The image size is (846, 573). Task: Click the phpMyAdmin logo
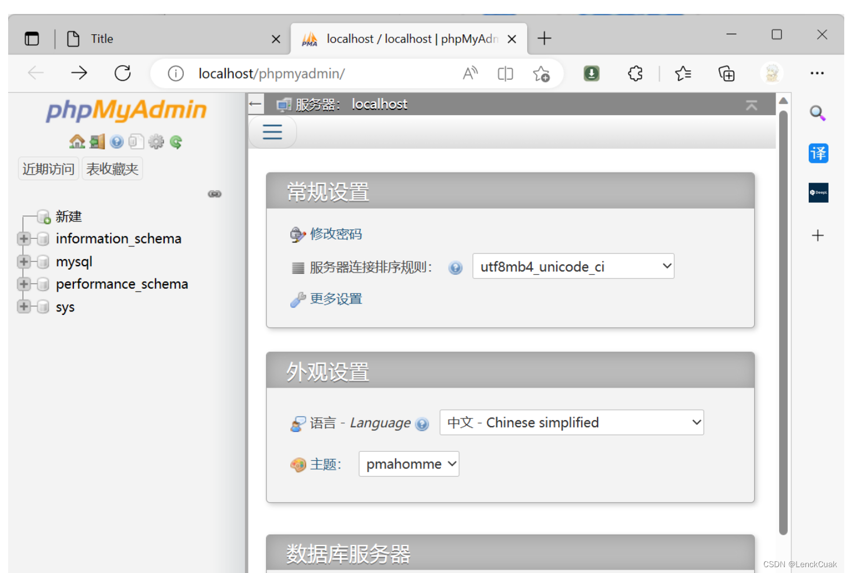coord(126,110)
